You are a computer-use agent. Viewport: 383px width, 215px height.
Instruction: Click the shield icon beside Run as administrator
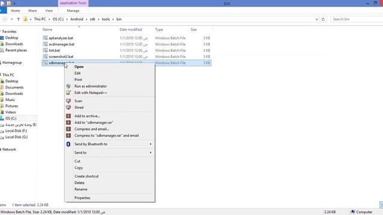(x=68, y=86)
